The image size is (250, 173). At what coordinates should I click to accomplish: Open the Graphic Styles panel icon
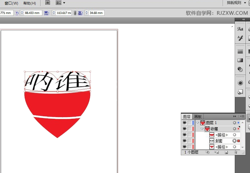(x=240, y=92)
